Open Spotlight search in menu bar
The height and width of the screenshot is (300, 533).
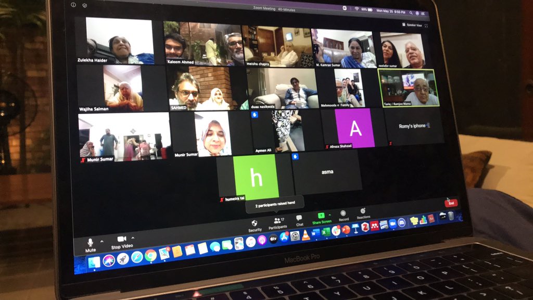(411, 13)
